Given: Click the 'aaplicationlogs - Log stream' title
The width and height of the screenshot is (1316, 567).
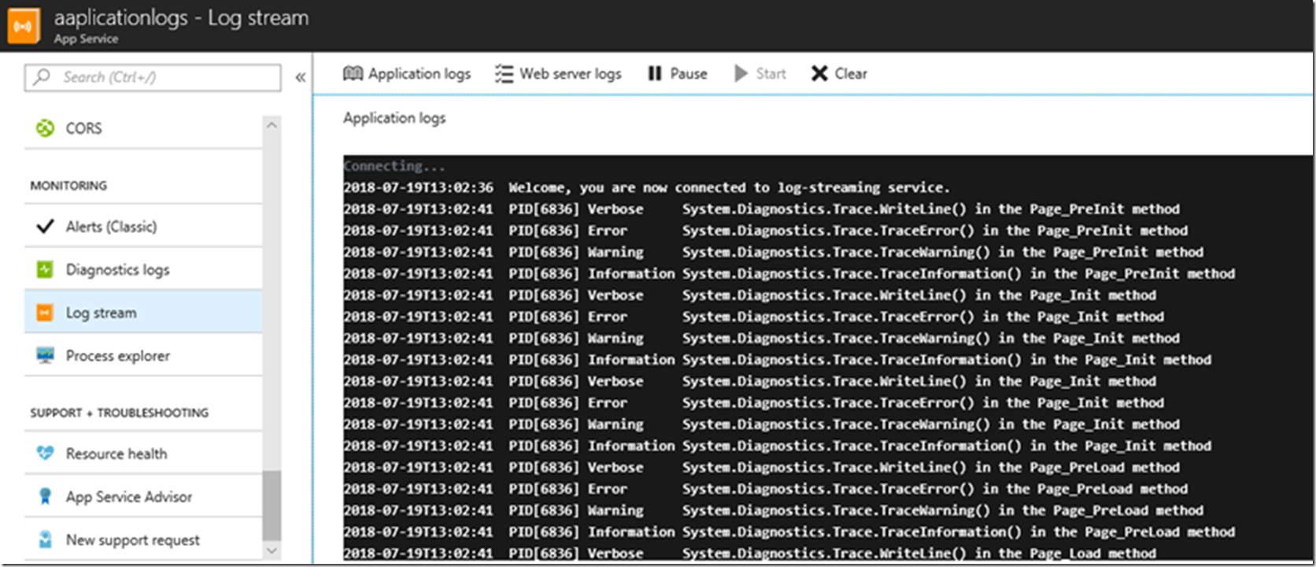Looking at the screenshot, I should pyautogui.click(x=181, y=18).
